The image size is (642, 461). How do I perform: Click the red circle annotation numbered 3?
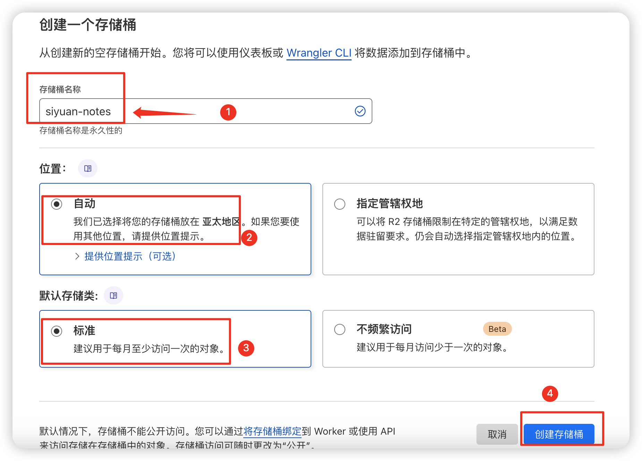246,348
